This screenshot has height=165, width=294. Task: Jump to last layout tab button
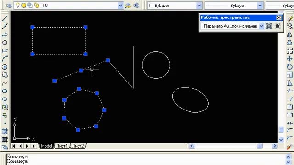tap(34, 146)
